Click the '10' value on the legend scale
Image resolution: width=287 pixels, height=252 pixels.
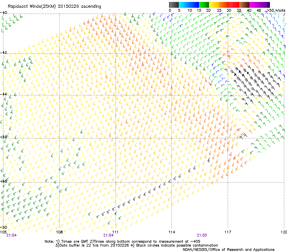190,10
